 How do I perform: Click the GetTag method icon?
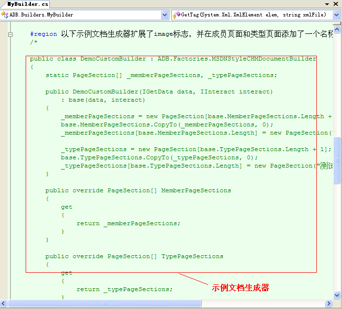pyautogui.click(x=177, y=15)
